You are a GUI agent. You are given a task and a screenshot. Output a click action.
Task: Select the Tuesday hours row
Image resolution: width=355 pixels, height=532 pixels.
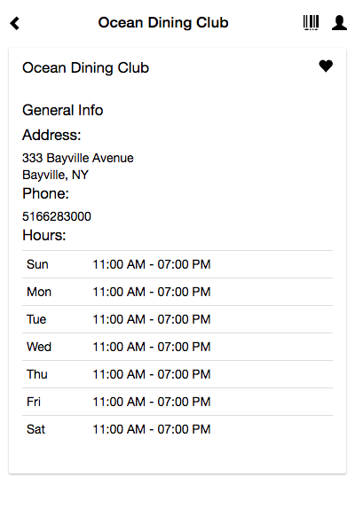177,319
